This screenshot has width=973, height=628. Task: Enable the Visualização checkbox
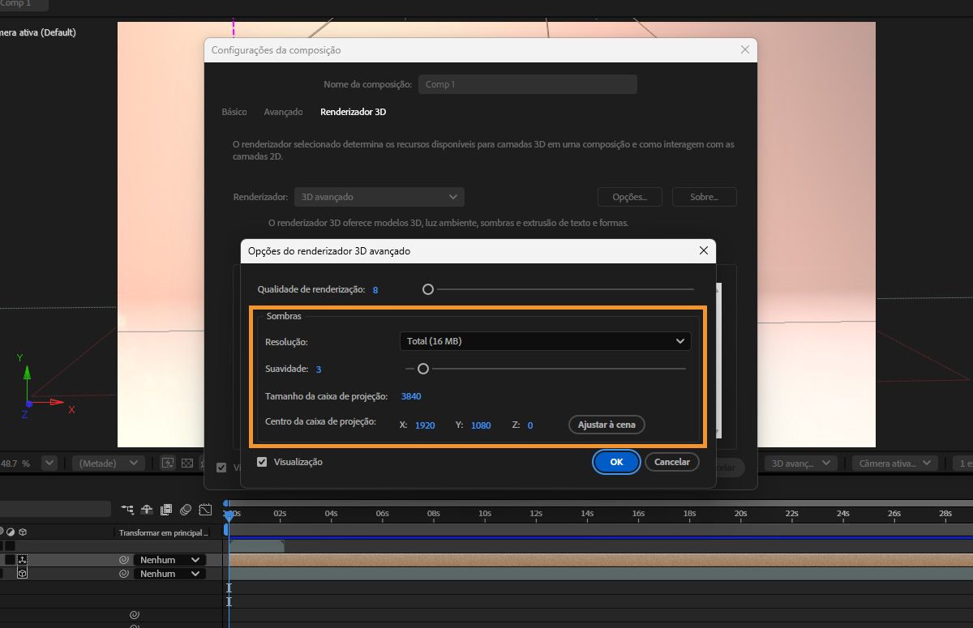(261, 461)
